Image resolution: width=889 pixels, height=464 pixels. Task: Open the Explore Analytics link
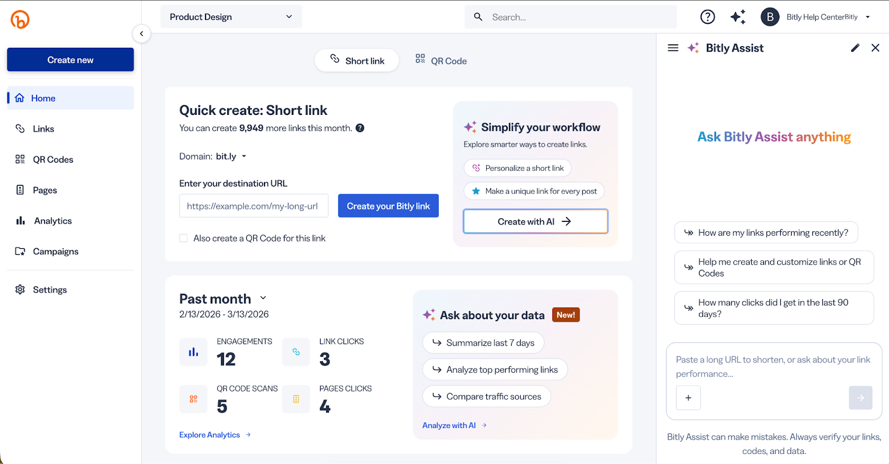[215, 435]
